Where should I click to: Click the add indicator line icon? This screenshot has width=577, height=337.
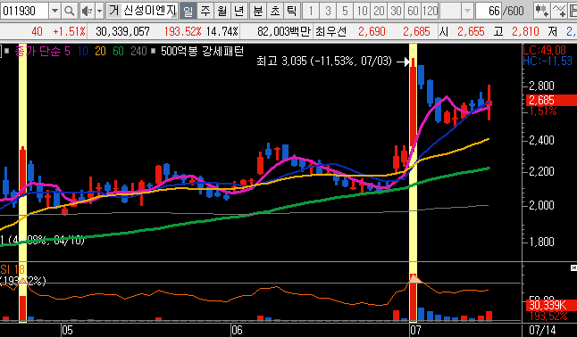point(559,11)
